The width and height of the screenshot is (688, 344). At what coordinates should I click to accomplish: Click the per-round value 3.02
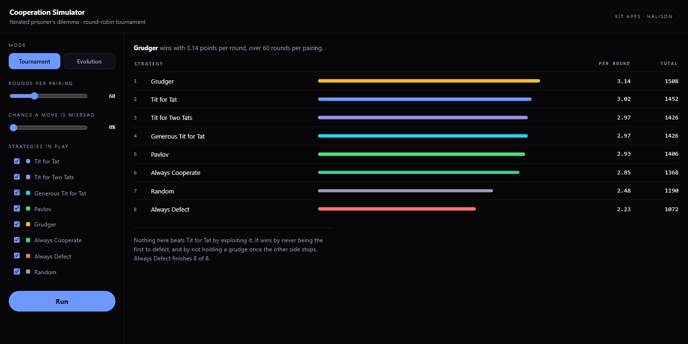coord(623,99)
